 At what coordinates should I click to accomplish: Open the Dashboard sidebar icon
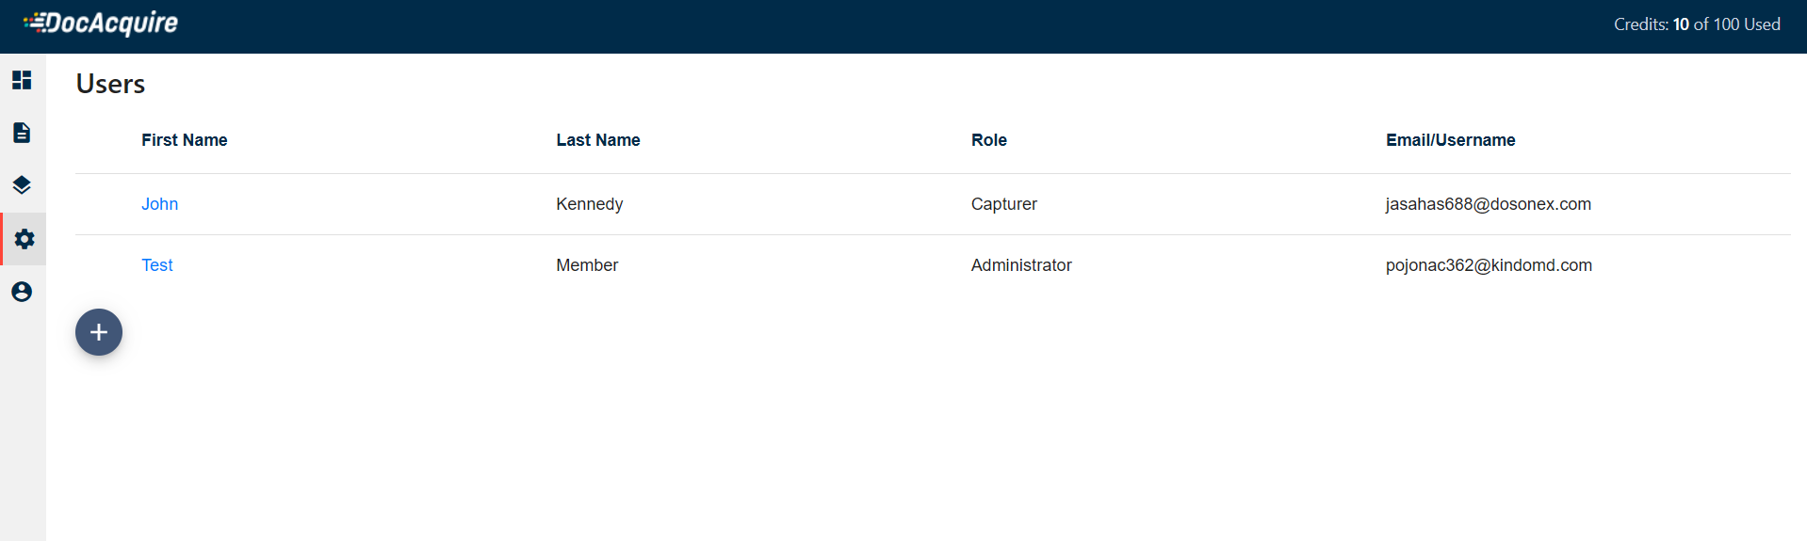22,80
